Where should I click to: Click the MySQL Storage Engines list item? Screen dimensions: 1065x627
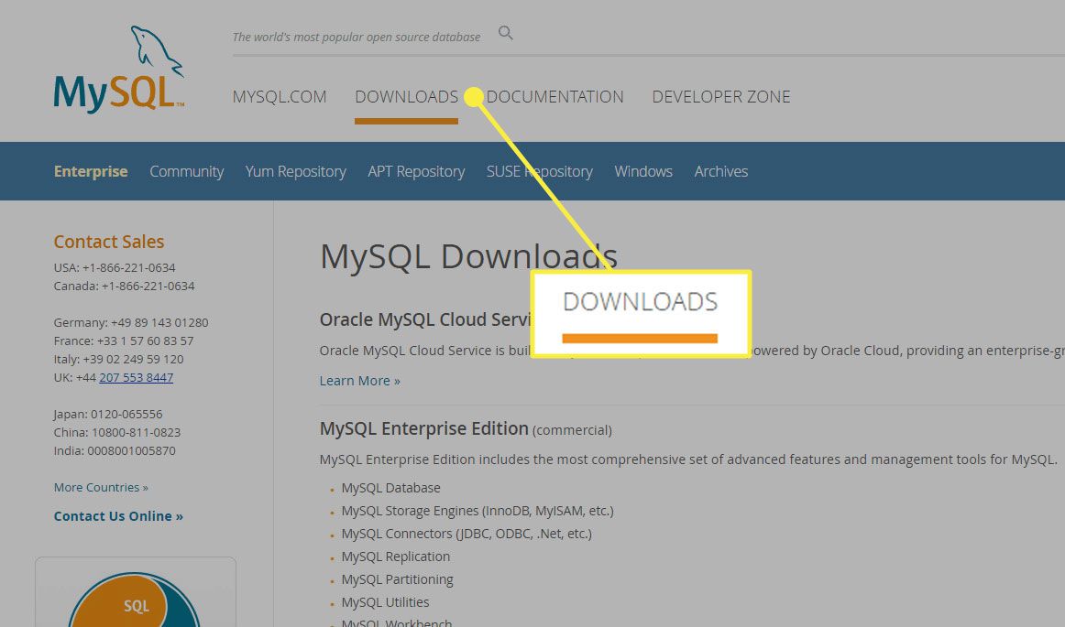(x=478, y=511)
